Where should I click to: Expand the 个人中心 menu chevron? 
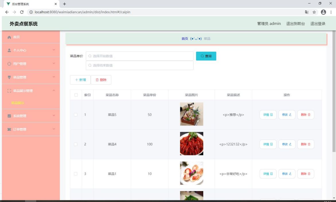pos(54,50)
